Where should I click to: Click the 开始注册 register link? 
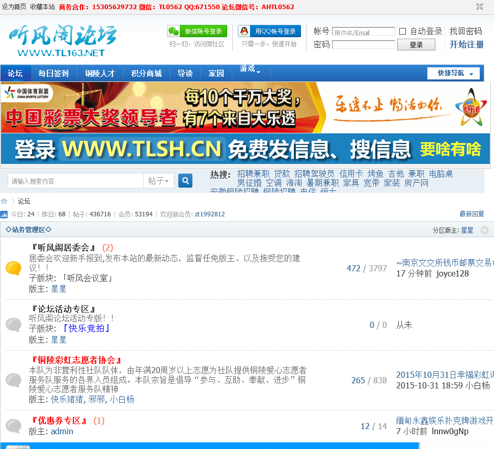click(466, 44)
